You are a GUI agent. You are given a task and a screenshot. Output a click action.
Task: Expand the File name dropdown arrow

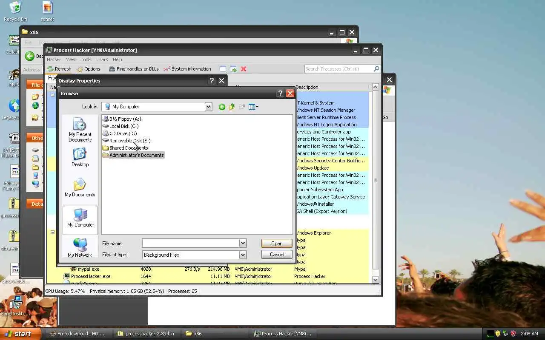click(243, 243)
